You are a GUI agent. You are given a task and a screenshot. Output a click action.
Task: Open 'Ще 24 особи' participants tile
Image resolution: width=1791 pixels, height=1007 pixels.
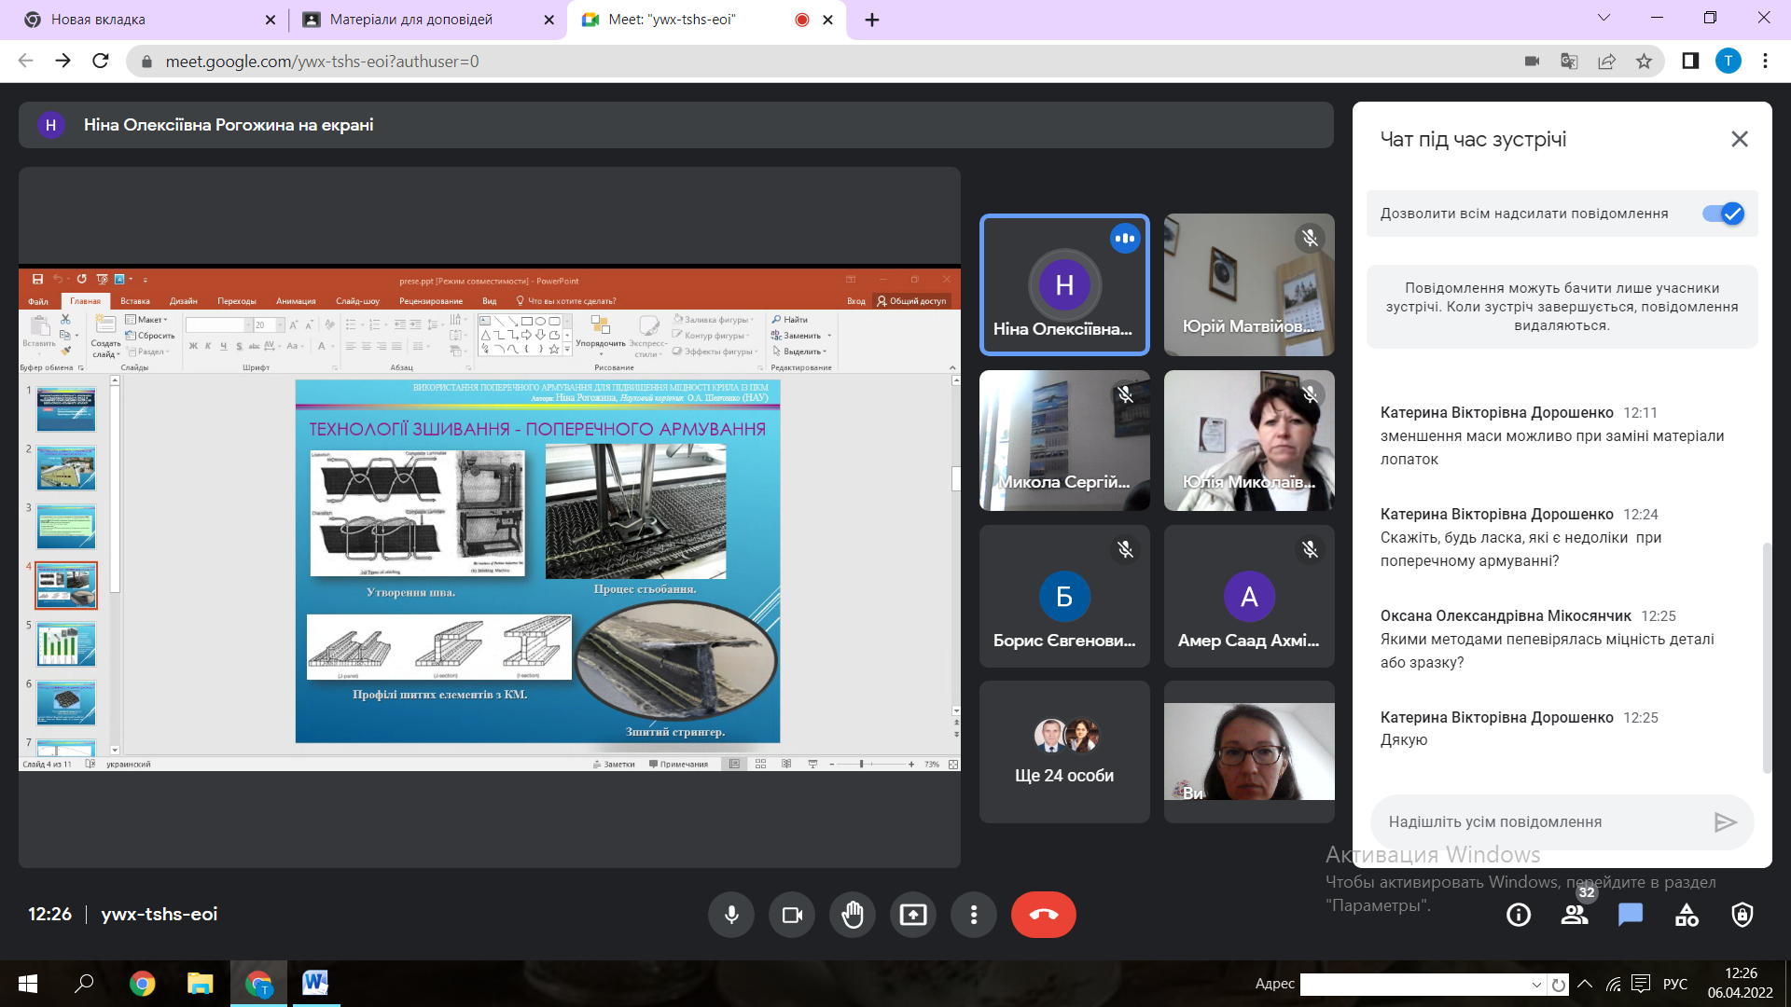click(x=1064, y=752)
